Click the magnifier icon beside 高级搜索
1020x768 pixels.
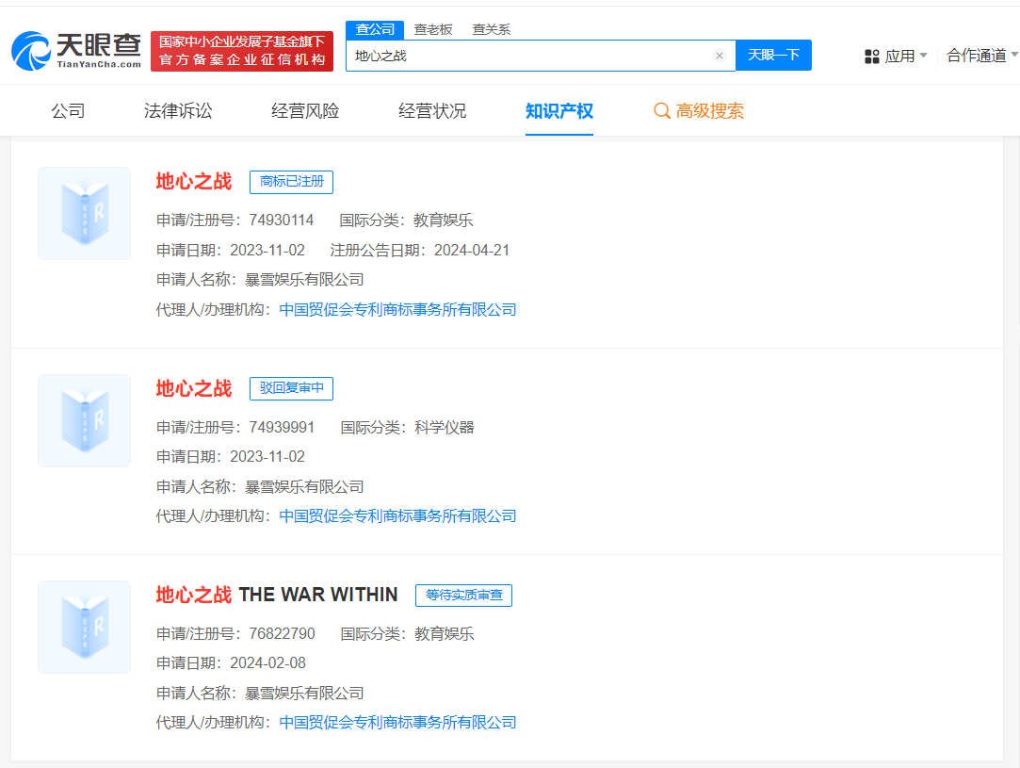click(660, 110)
